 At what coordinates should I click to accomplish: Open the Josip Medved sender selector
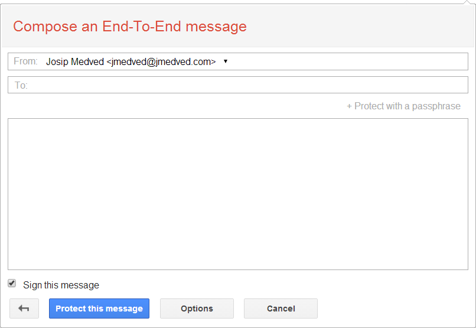75,61
